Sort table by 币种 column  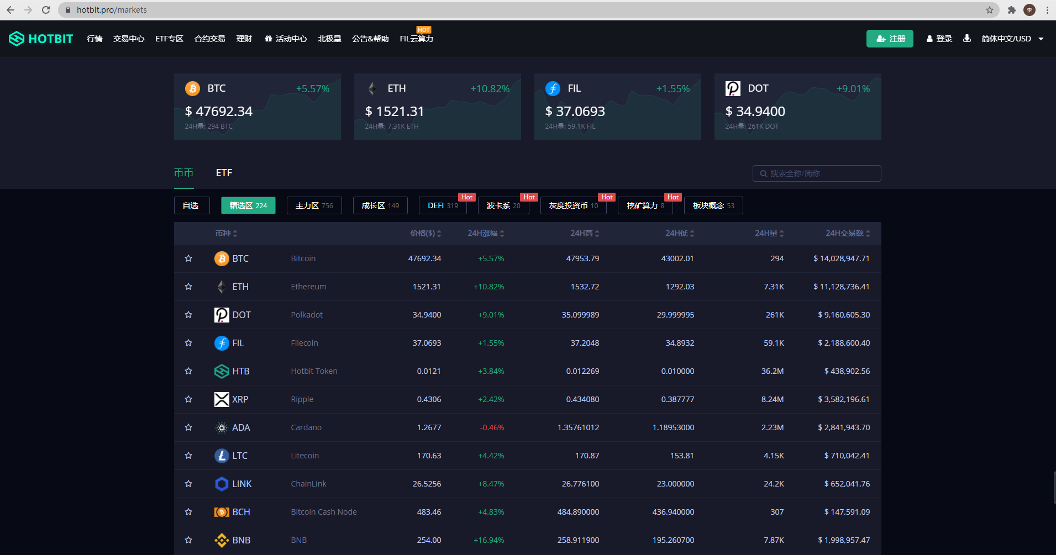coord(226,233)
